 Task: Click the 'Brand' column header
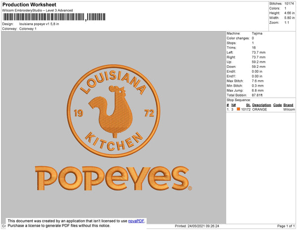[288, 105]
